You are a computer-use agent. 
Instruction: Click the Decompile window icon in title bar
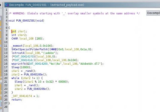(x=7, y=5)
